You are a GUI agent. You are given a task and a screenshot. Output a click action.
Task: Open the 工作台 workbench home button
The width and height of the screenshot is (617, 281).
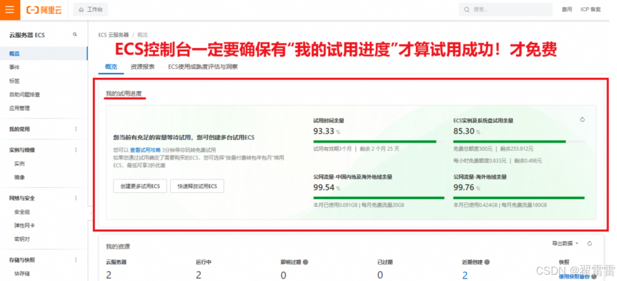point(91,10)
